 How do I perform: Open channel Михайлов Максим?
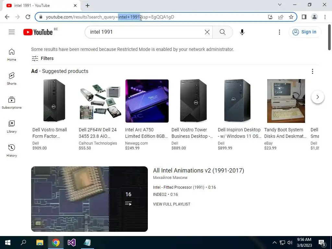(x=170, y=178)
